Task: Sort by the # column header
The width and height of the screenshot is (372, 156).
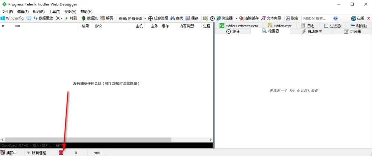Action: click(x=7, y=26)
